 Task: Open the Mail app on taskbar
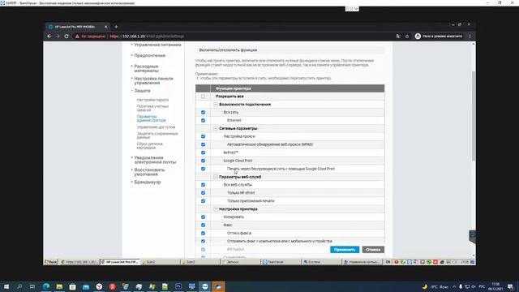point(86,286)
